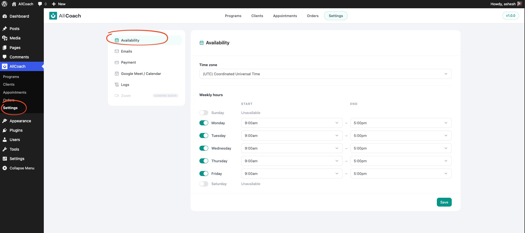This screenshot has height=233, width=525.
Task: Open the Clients tab in header
Action: (x=257, y=16)
